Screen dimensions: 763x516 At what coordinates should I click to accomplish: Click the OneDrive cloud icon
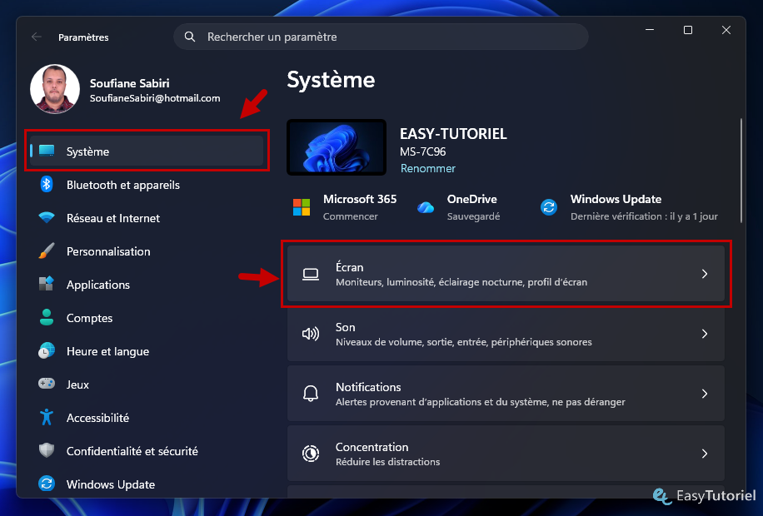(426, 208)
